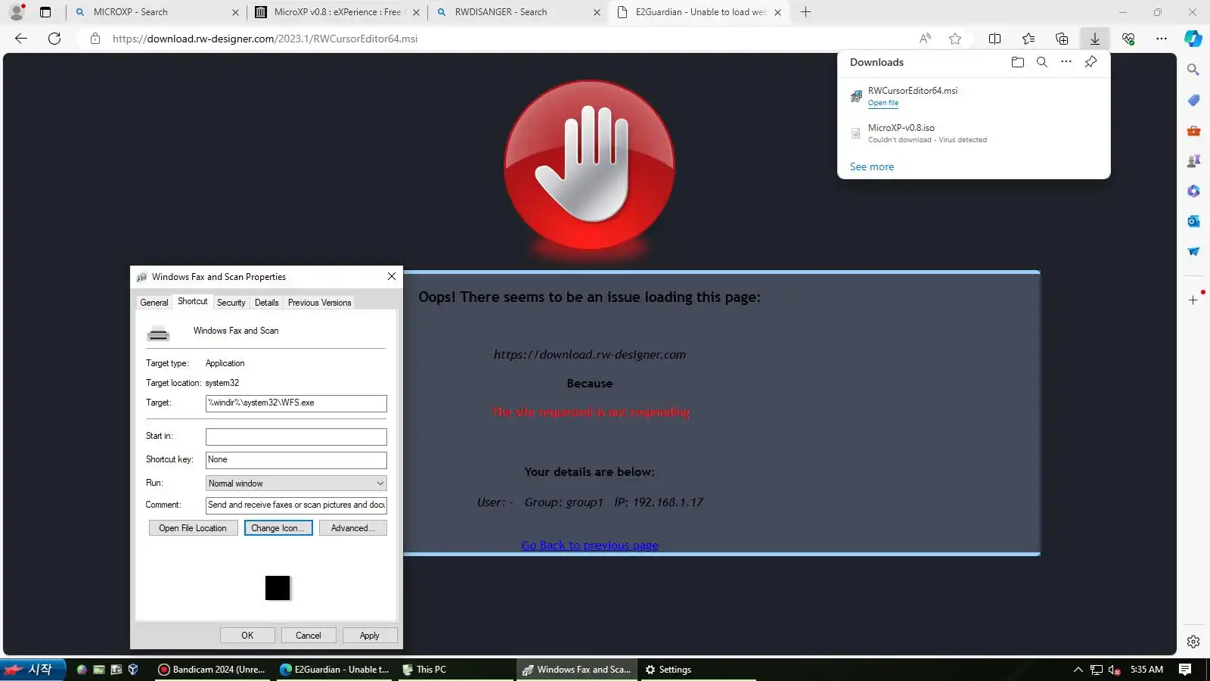Click Open File Location button
This screenshot has width=1210, height=681.
(193, 528)
